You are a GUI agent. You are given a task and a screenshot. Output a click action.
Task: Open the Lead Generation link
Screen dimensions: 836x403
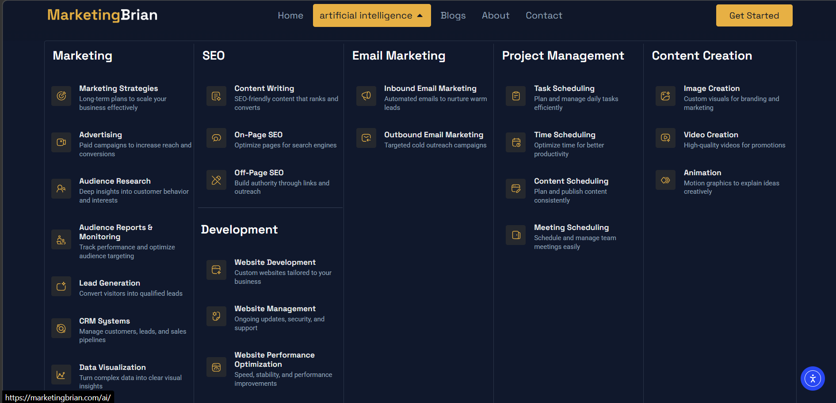[x=110, y=283]
